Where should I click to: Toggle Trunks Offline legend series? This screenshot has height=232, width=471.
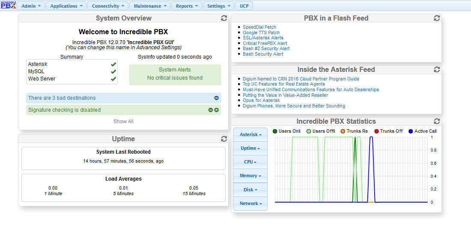click(x=388, y=131)
